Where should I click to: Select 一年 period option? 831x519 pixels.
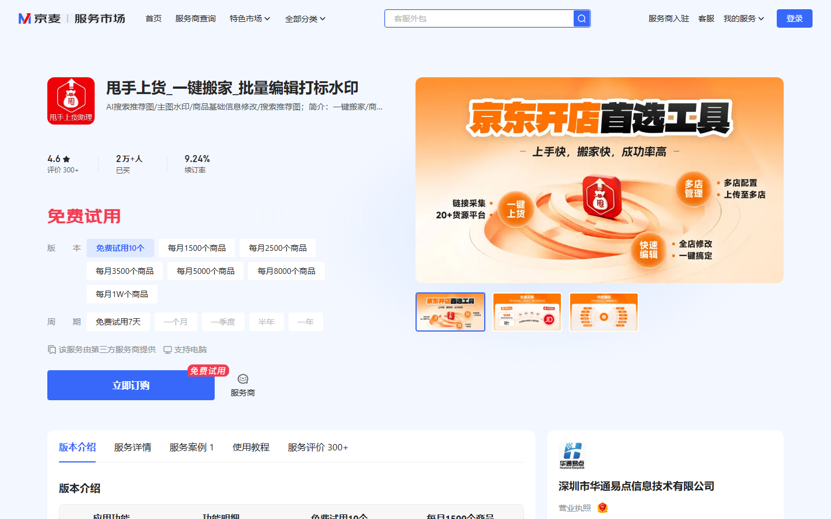point(305,322)
